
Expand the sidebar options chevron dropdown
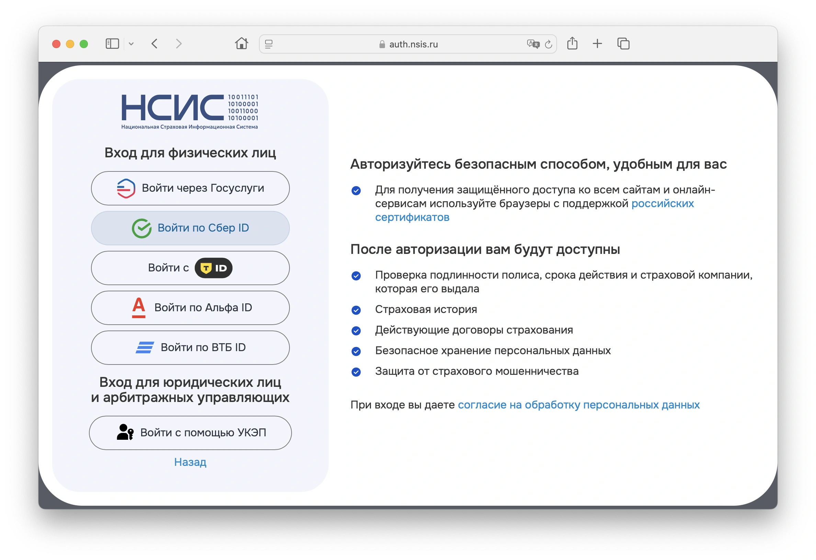[x=131, y=44]
